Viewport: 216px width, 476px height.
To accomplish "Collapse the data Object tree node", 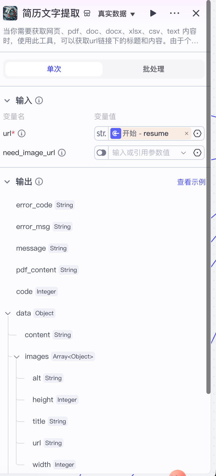I will pyautogui.click(x=8, y=313).
